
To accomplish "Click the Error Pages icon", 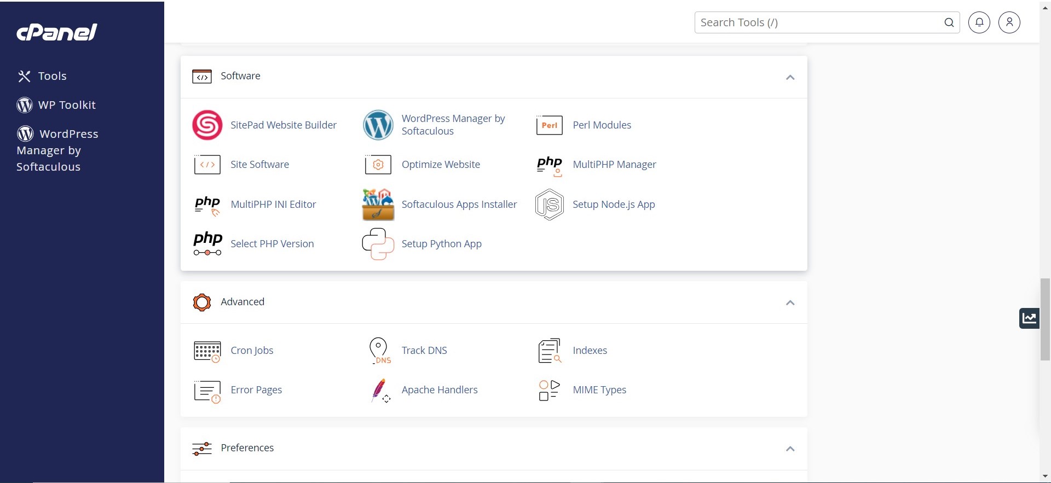I will [x=207, y=391].
